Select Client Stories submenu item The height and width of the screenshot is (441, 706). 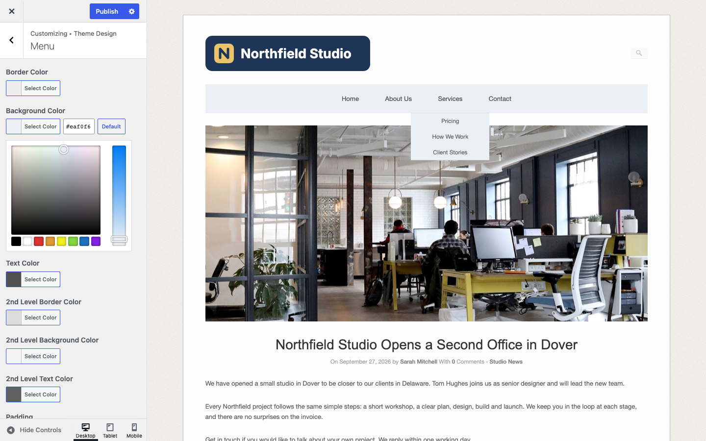(x=450, y=152)
